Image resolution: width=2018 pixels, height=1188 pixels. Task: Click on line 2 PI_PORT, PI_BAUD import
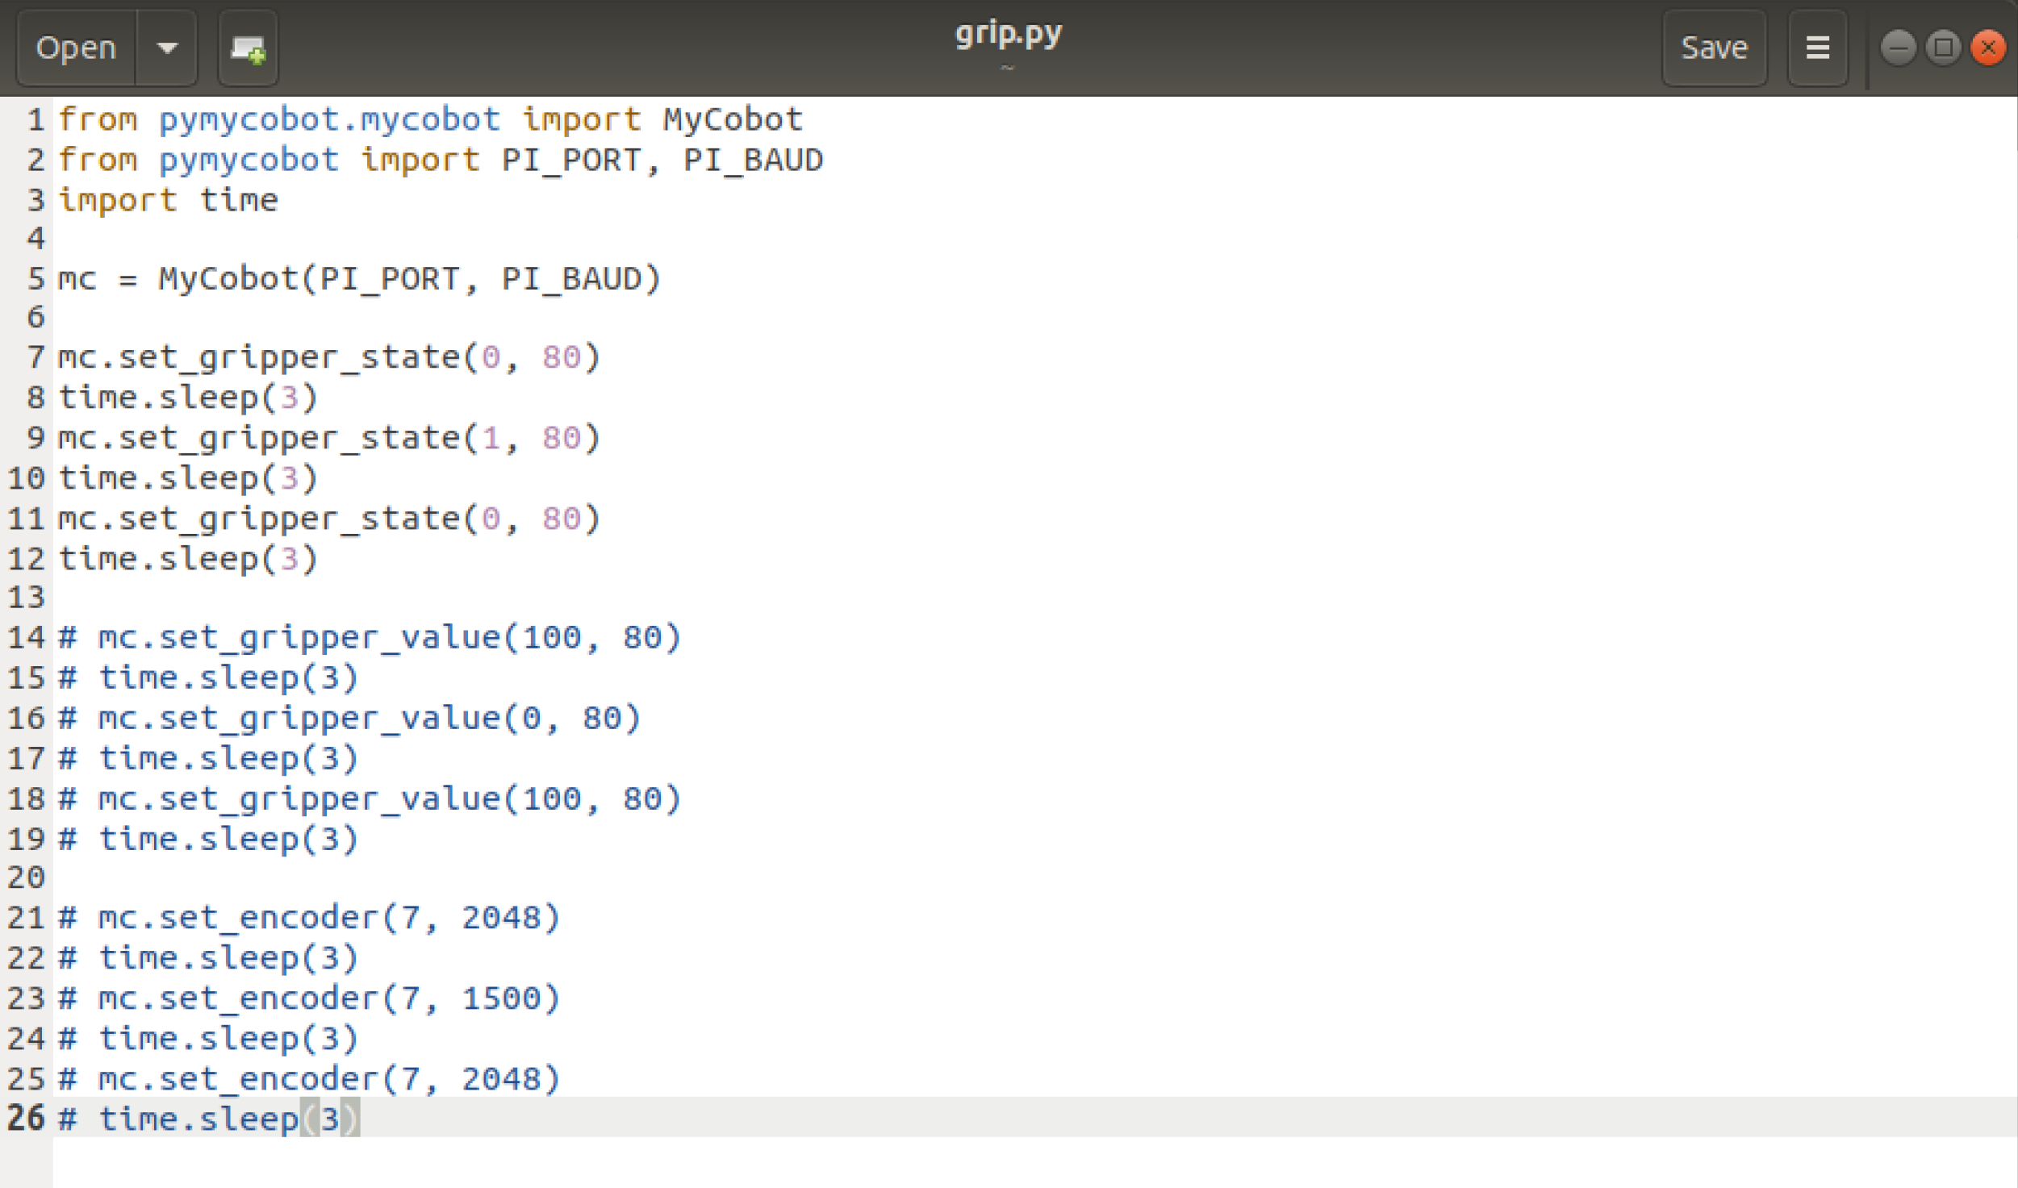coord(441,160)
